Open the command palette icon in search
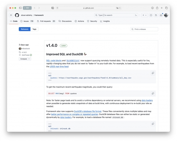This screenshot has height=141, width=177. coord(136,15)
